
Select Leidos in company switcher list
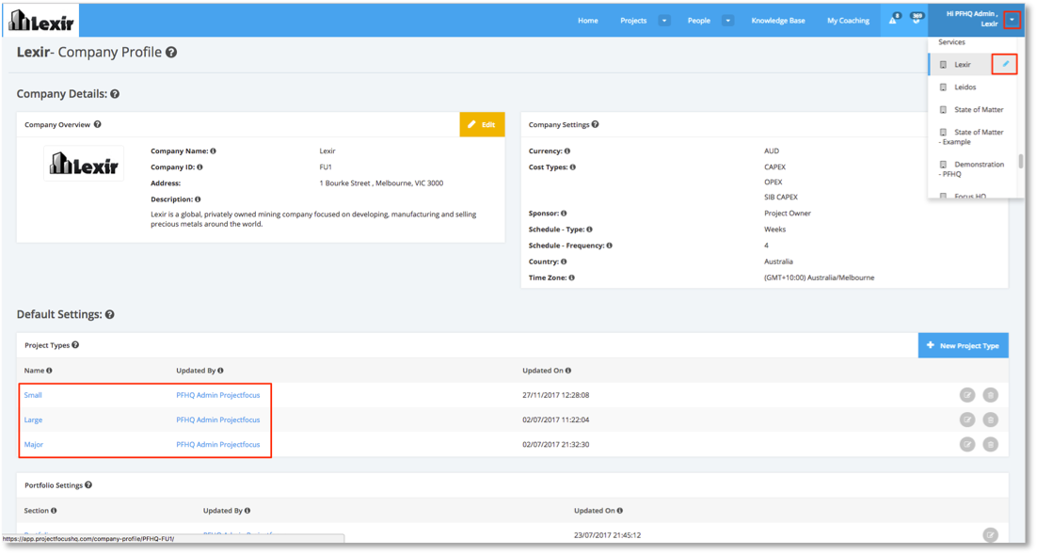pyautogui.click(x=965, y=87)
